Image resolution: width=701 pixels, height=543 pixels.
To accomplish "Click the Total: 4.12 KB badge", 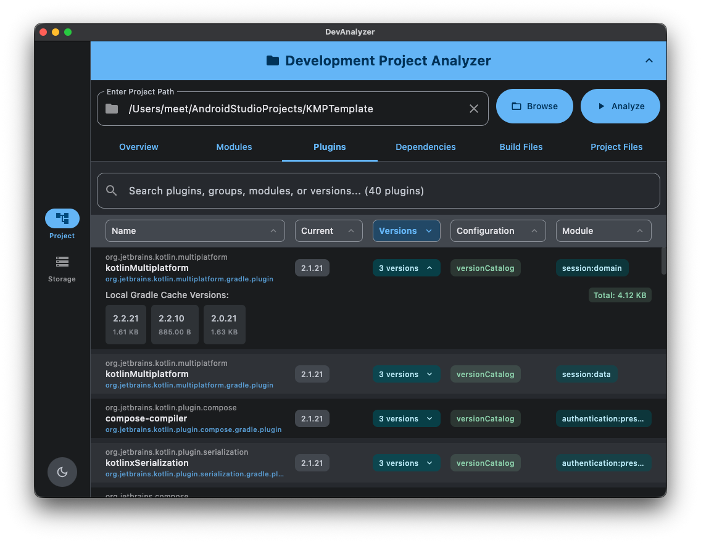I will point(620,295).
